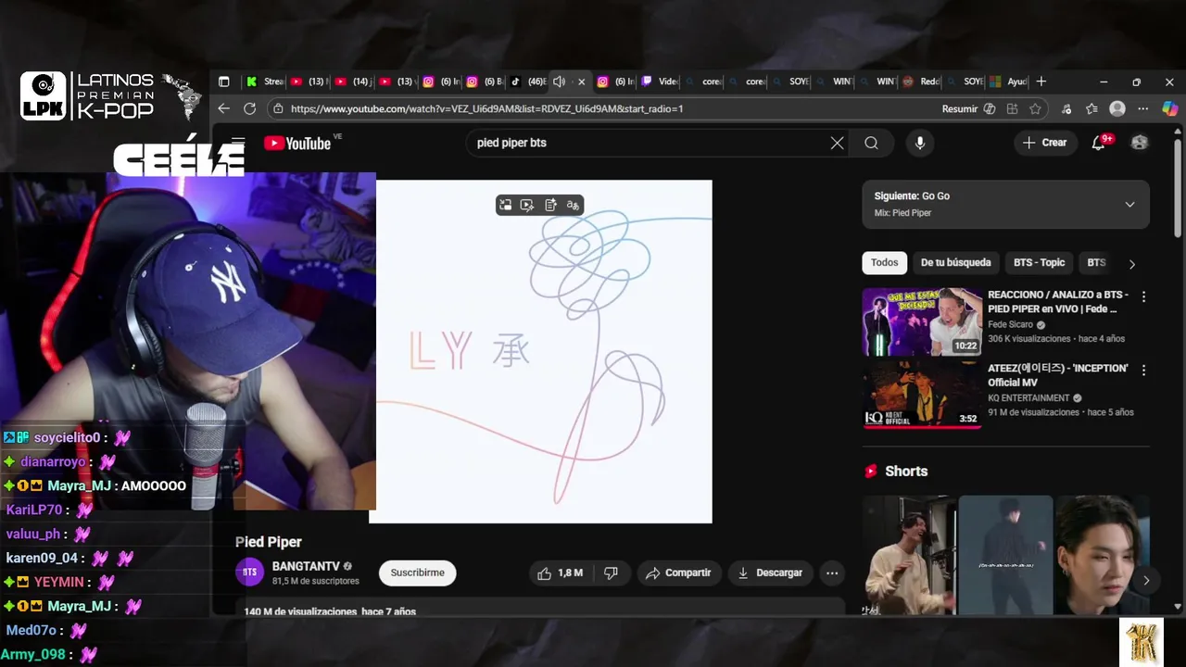1186x667 pixels.
Task: Click the soycielito0 chat username
Action: click(67, 437)
